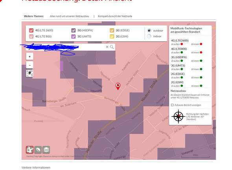
Task: Toggle the 4G (LTE 800) layer checkbox
Action: 31,37
